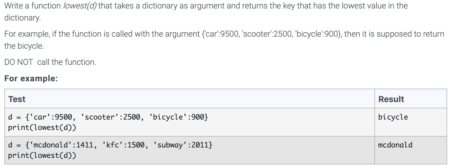Click the dictionary line starting with 'car':9500
This screenshot has width=451, height=168.
pyautogui.click(x=108, y=117)
